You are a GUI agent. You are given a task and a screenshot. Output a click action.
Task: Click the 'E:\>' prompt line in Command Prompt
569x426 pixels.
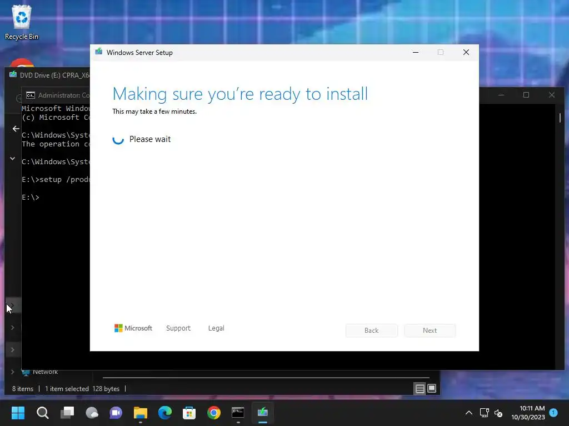click(31, 197)
